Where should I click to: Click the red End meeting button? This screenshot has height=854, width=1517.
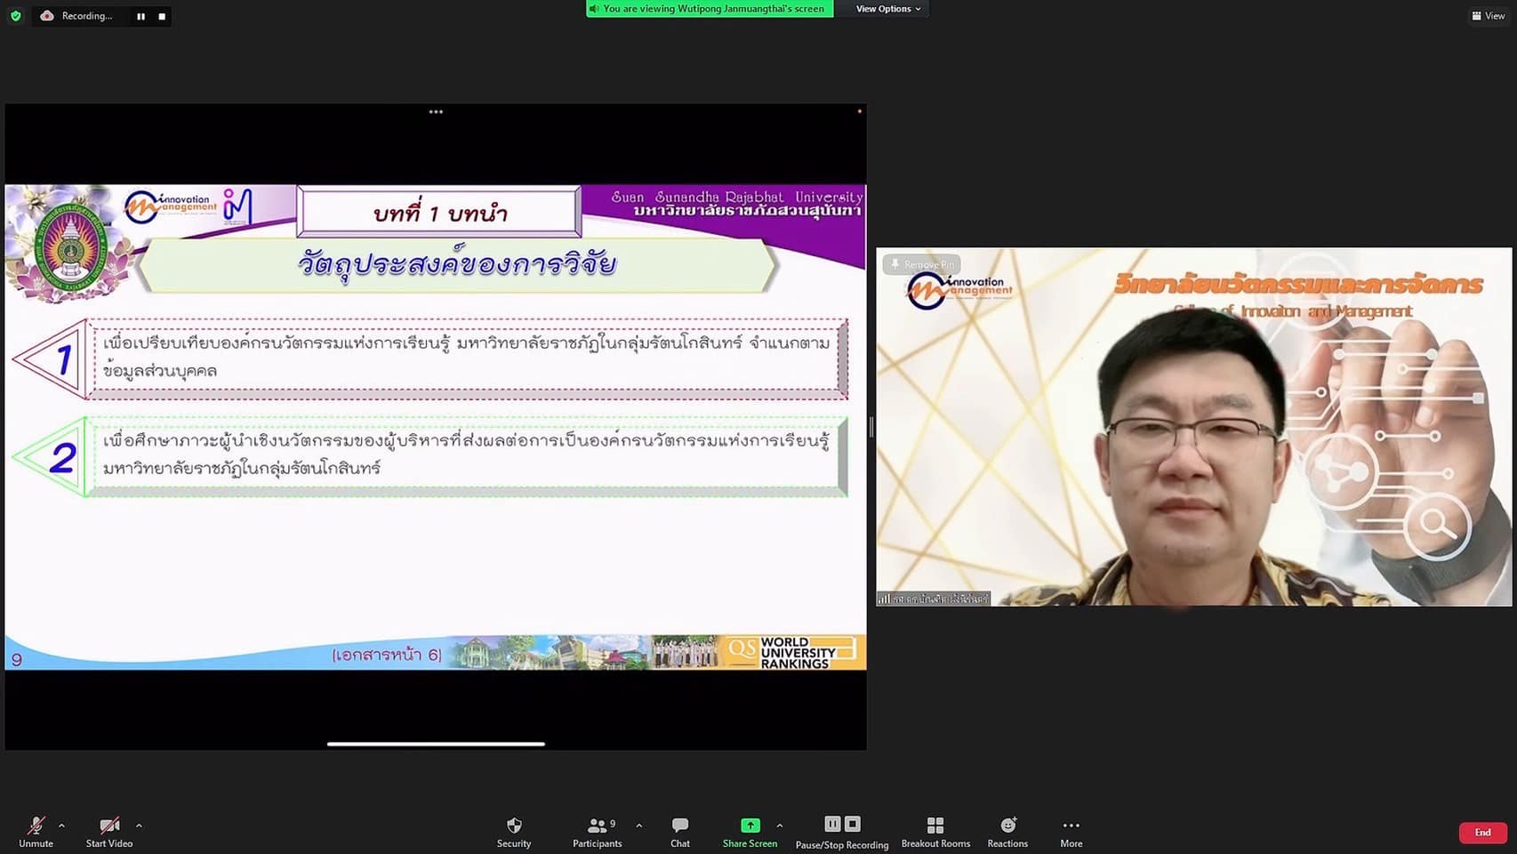(x=1482, y=833)
